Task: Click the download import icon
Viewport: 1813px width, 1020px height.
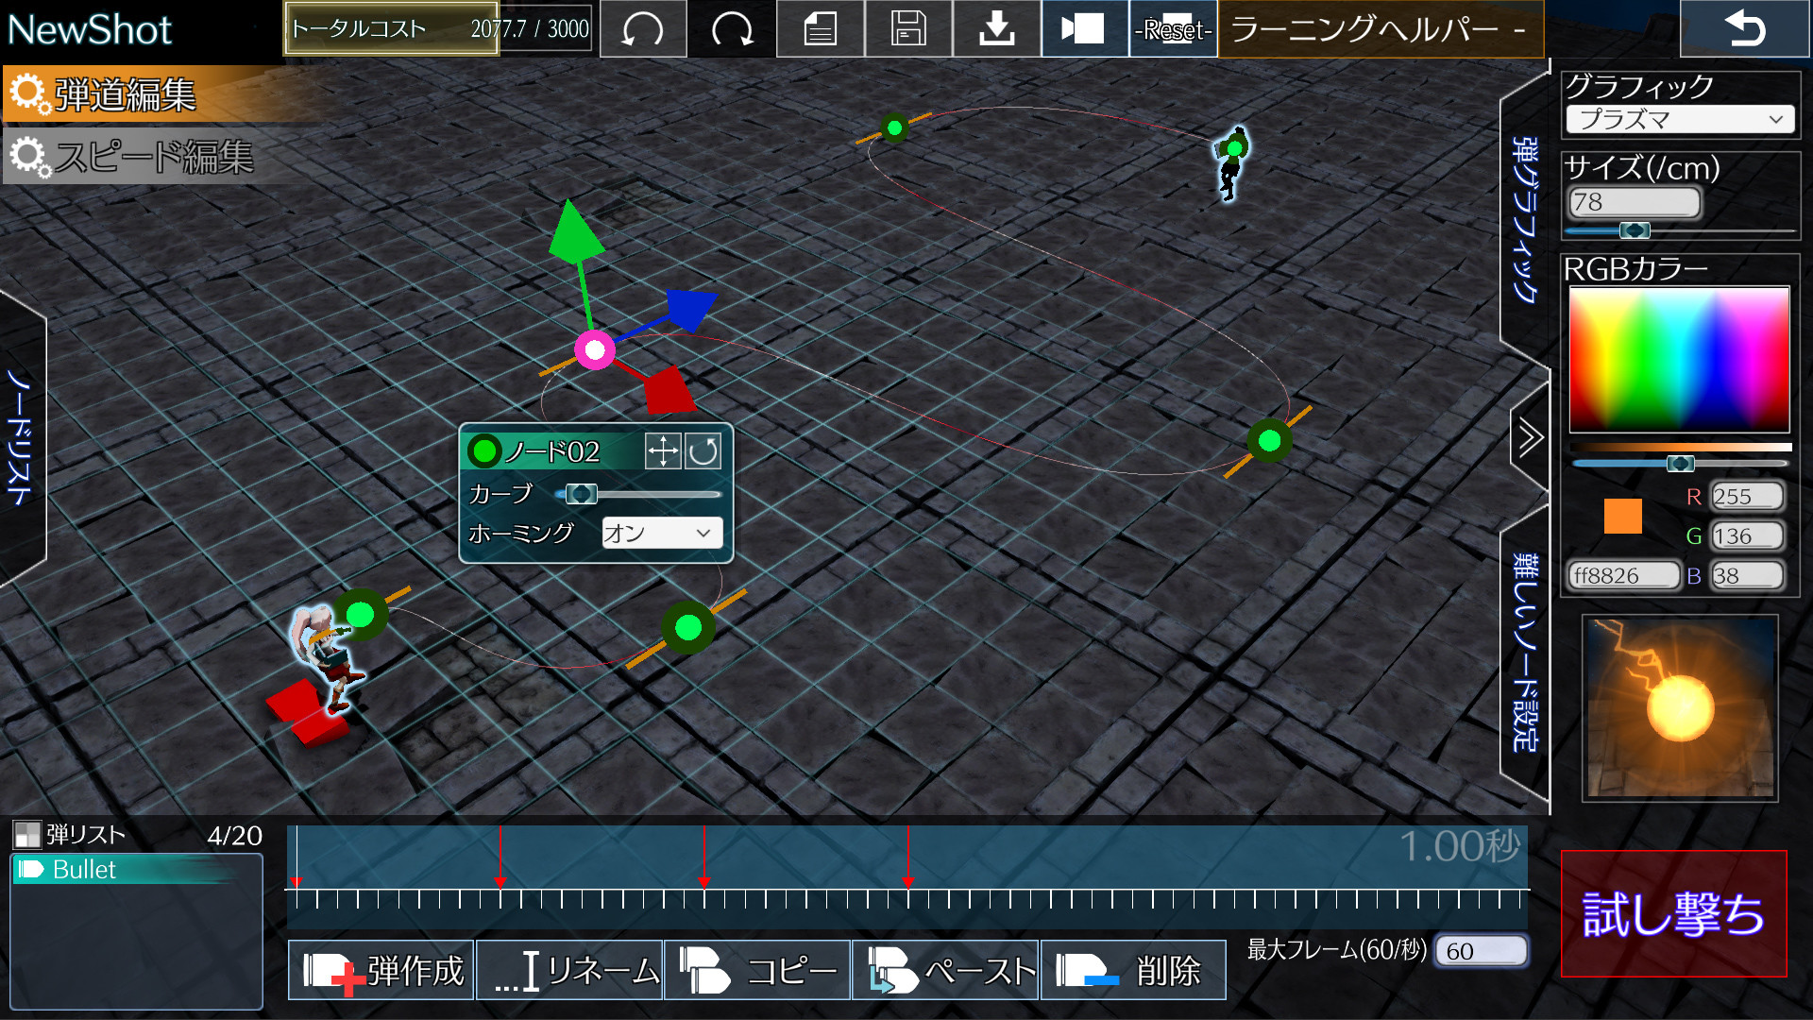Action: coord(996,29)
